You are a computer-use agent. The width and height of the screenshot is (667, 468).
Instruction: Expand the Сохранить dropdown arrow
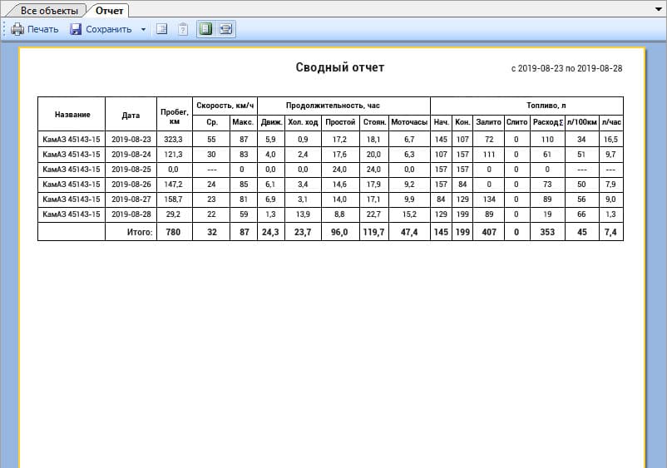pos(143,29)
